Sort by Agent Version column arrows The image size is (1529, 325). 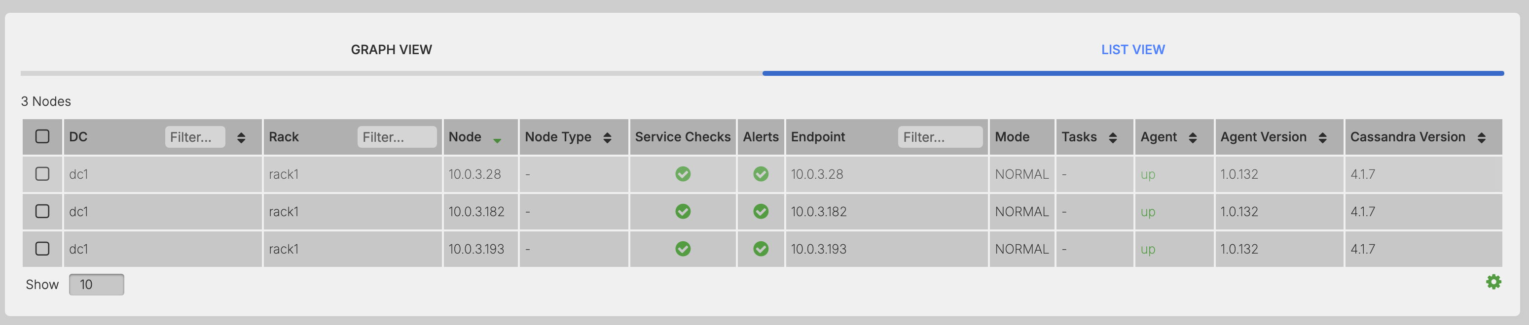(x=1322, y=137)
